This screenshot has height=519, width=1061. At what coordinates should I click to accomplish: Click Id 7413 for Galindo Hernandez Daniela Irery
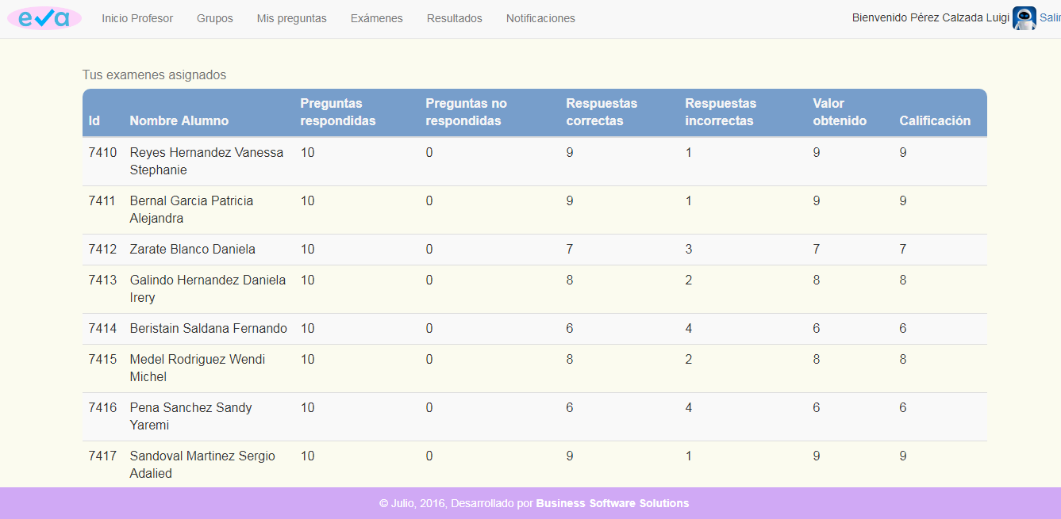(x=102, y=280)
